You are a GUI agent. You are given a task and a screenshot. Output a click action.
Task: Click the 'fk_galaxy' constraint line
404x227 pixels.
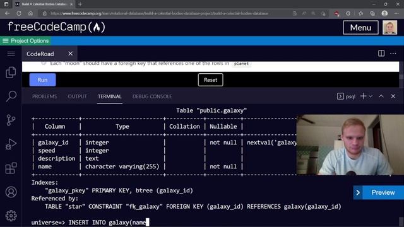tap(193, 206)
